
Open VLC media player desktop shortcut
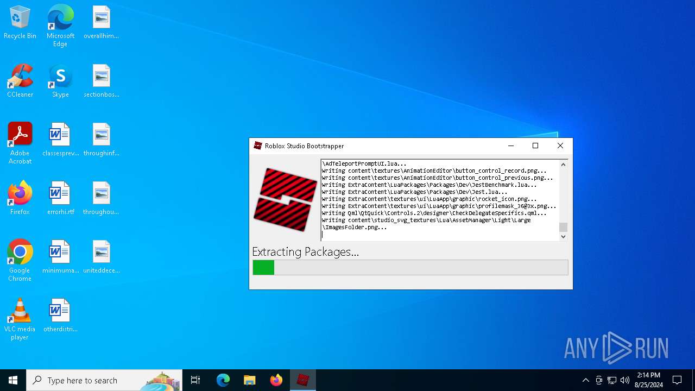[20, 319]
